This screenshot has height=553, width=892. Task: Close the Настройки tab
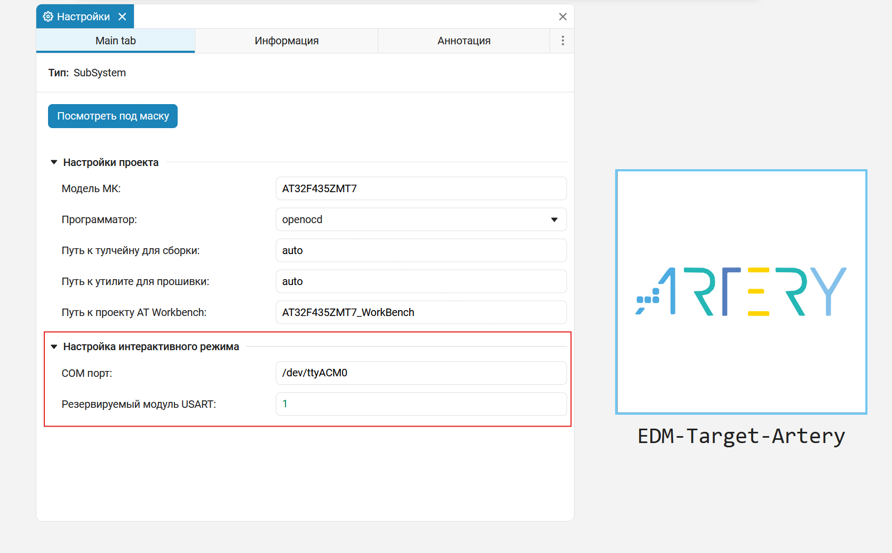pos(122,17)
